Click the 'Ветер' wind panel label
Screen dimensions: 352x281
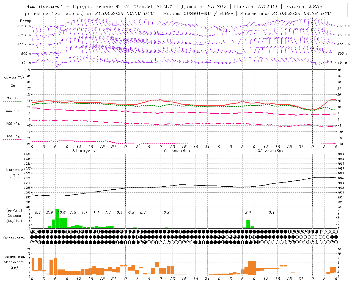(x=26, y=21)
